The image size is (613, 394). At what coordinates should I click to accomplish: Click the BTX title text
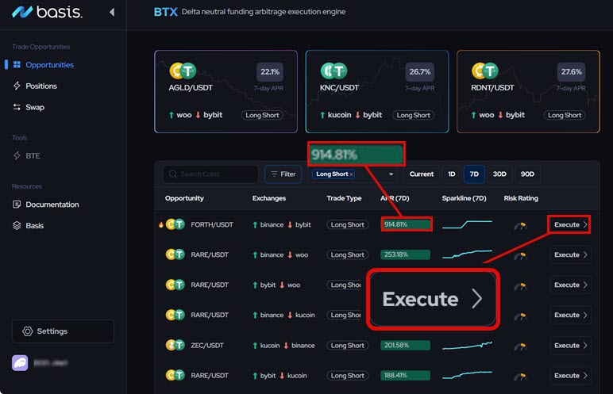coord(166,12)
